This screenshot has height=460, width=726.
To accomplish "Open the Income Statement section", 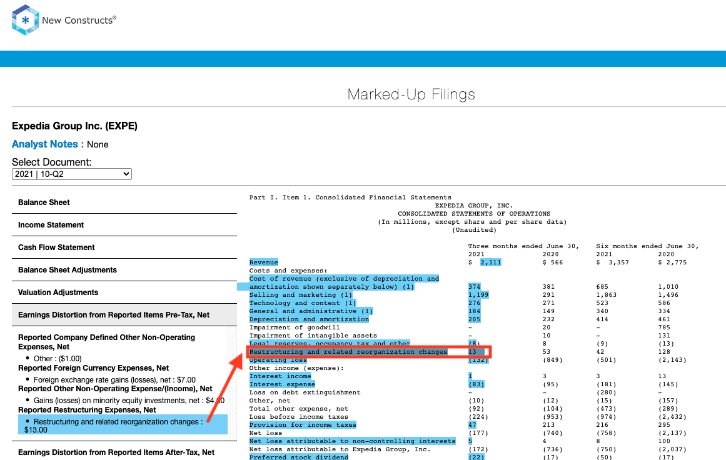I will coord(124,225).
